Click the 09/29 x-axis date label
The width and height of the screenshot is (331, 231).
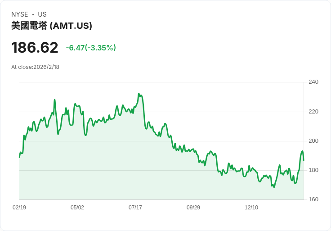(193, 208)
